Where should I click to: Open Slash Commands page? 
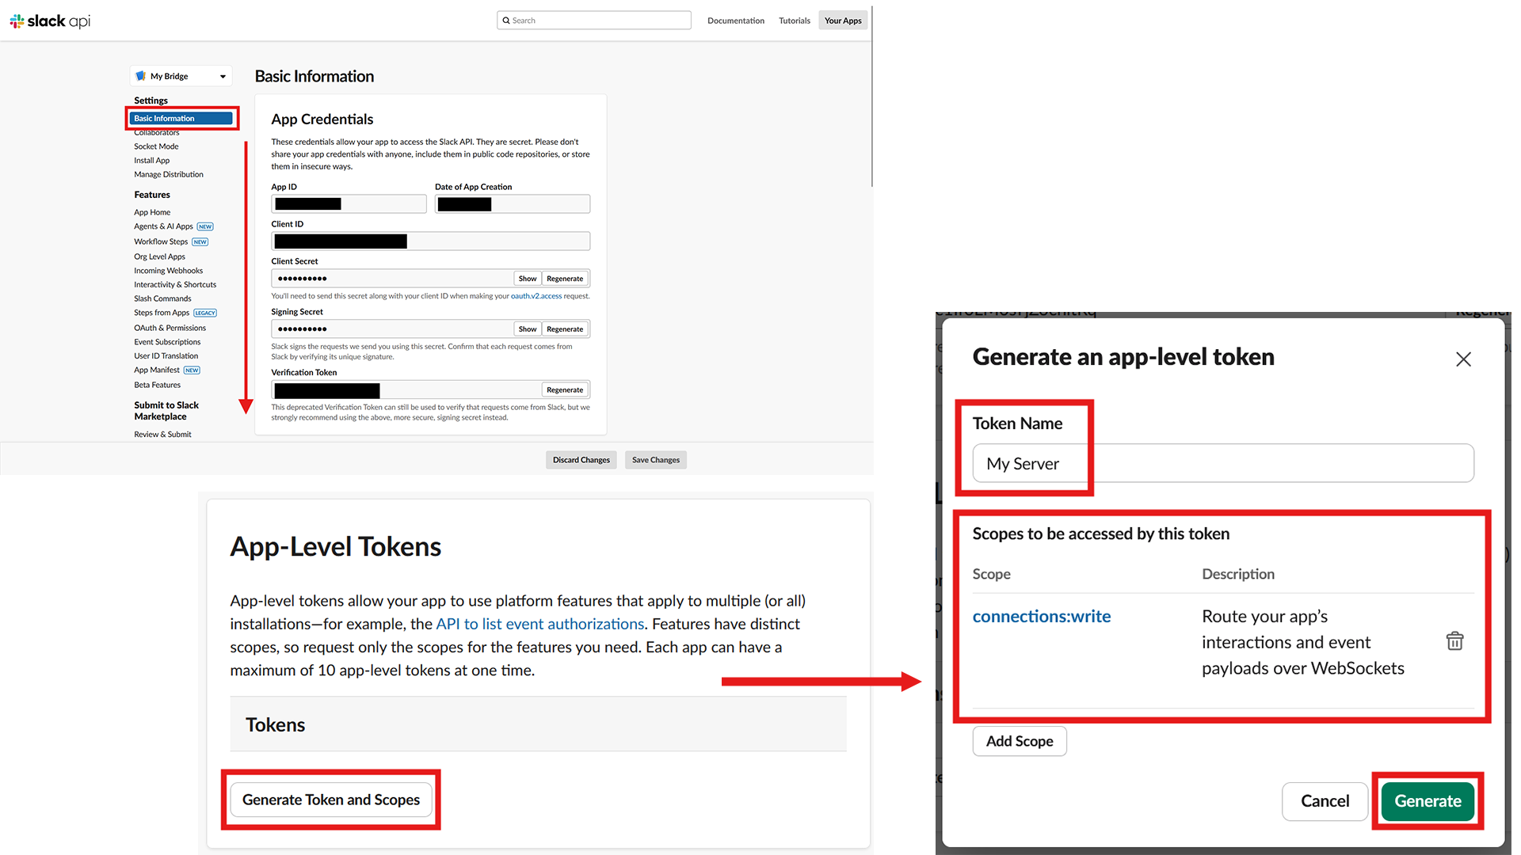(162, 298)
